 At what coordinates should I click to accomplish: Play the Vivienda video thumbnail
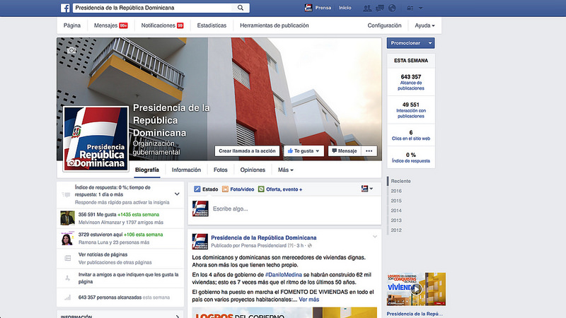pyautogui.click(x=416, y=289)
